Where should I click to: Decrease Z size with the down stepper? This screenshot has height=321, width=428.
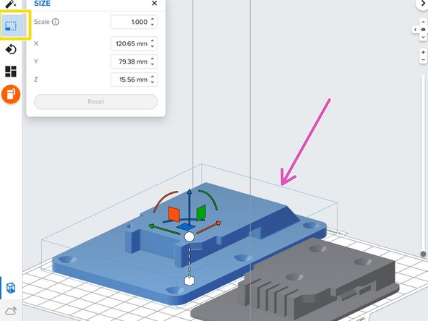point(153,82)
